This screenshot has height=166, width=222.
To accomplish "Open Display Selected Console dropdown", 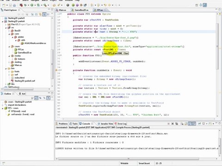I will tap(207, 124).
